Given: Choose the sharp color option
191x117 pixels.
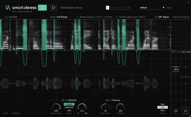Looking at the screenshot, I should pos(69,104).
